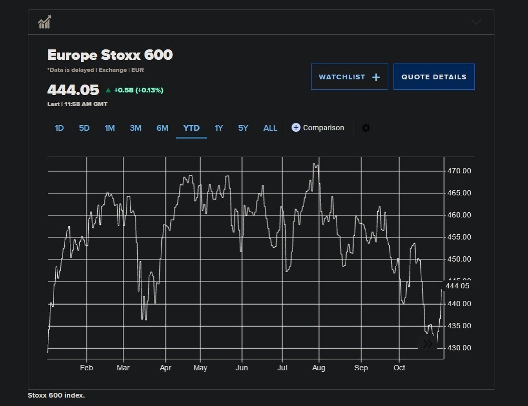Select the ALL time range
Image resolution: width=528 pixels, height=406 pixels.
click(x=270, y=128)
